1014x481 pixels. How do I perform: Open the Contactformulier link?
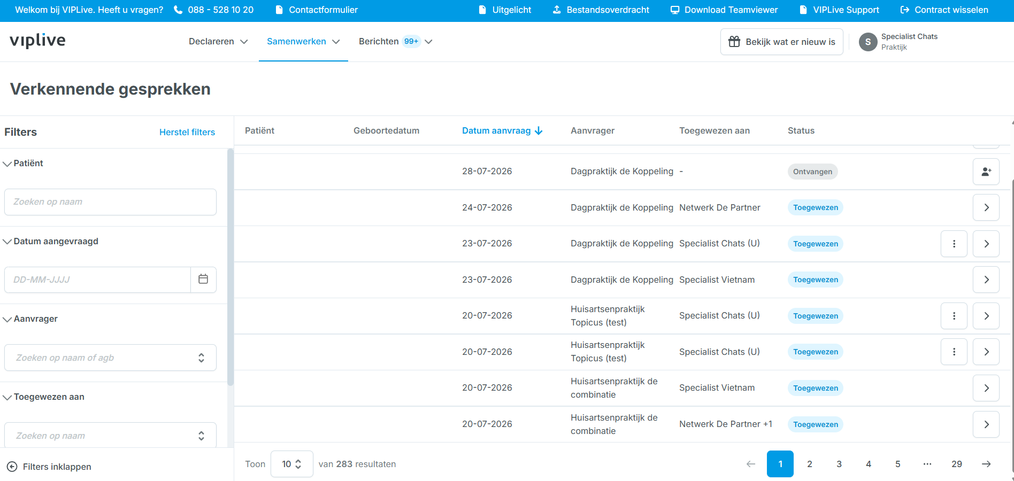317,10
